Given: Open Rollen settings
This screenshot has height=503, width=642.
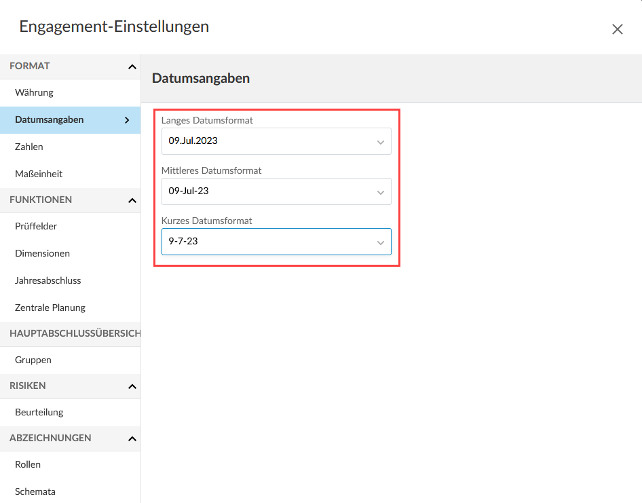Looking at the screenshot, I should click(x=71, y=465).
